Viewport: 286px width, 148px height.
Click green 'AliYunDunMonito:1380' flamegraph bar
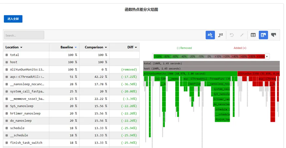pos(190,74)
